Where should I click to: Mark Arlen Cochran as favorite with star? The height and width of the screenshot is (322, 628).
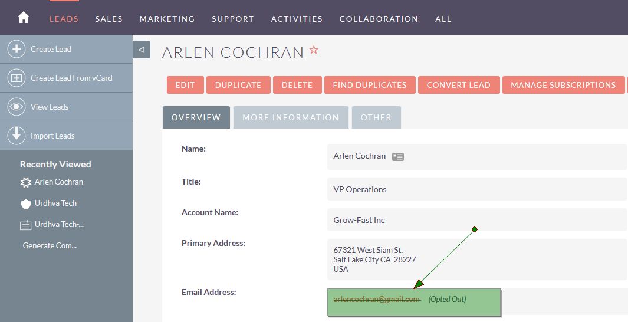click(x=314, y=51)
